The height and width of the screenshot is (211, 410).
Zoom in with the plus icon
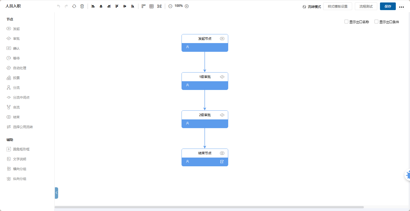(187, 6)
